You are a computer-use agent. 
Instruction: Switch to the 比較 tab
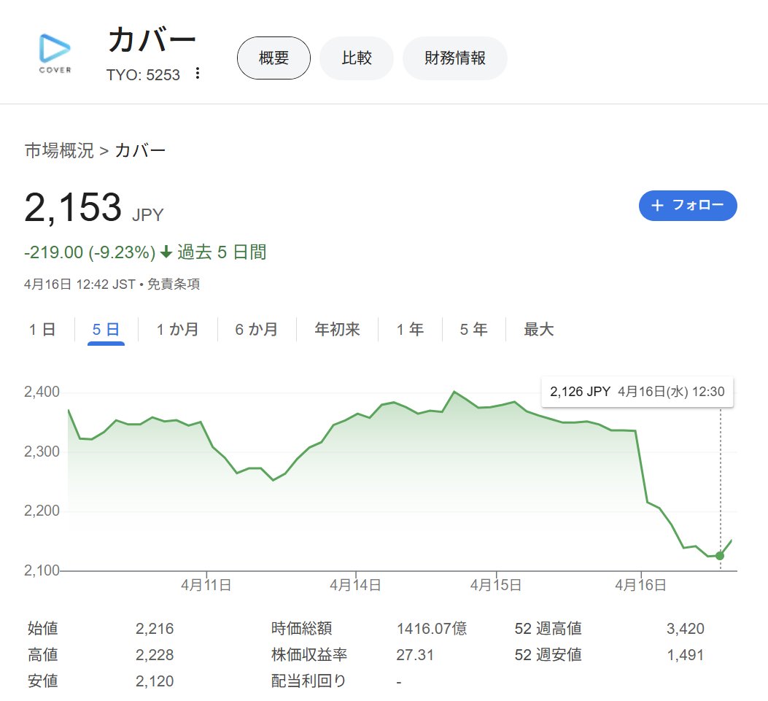point(357,58)
